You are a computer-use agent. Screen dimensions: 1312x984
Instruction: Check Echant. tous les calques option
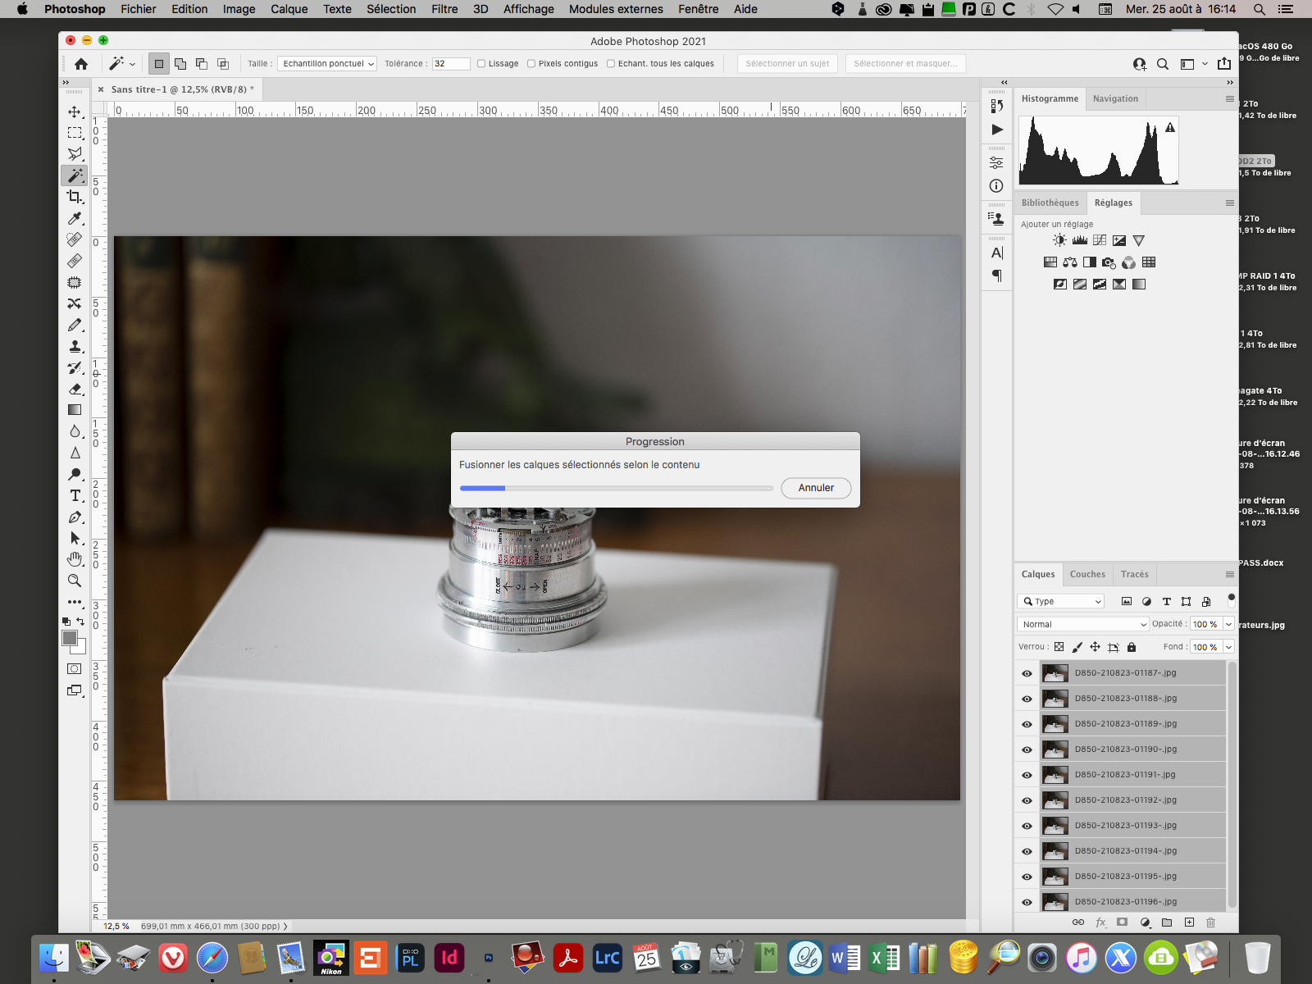coord(611,63)
